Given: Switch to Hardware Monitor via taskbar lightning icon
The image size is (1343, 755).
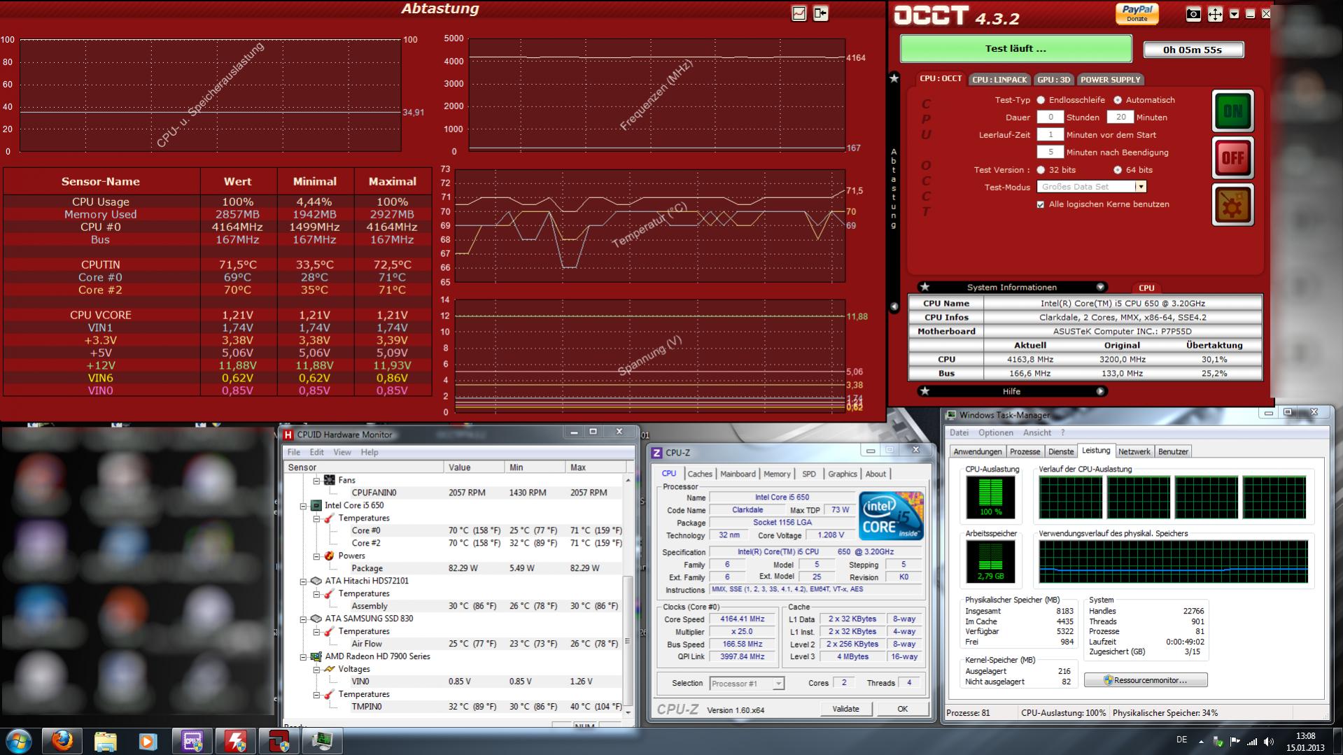Looking at the screenshot, I should (x=235, y=741).
